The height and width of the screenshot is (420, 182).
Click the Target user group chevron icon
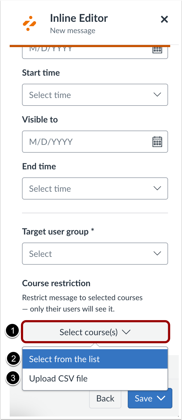(x=157, y=253)
